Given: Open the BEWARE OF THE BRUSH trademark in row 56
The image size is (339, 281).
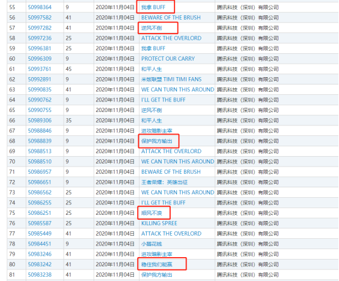Looking at the screenshot, I should [171, 18].
